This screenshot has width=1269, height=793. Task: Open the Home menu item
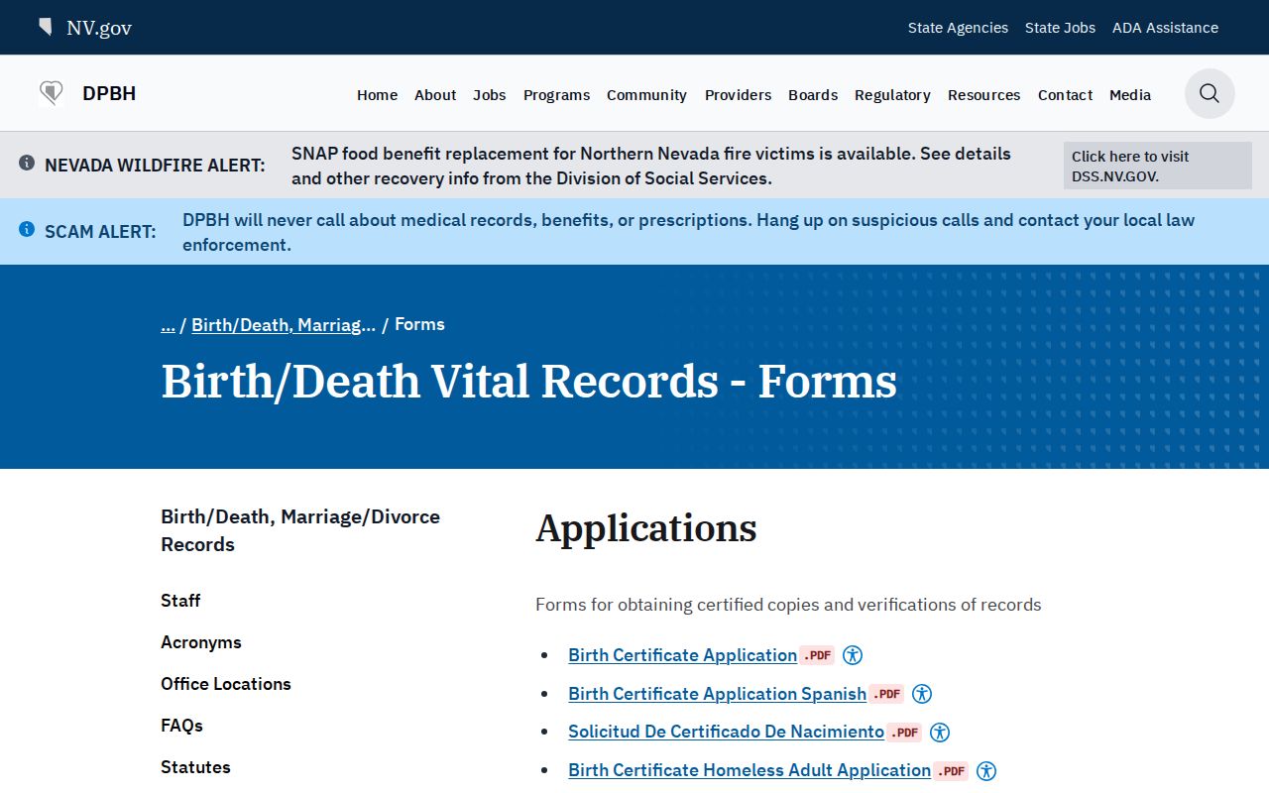[377, 95]
